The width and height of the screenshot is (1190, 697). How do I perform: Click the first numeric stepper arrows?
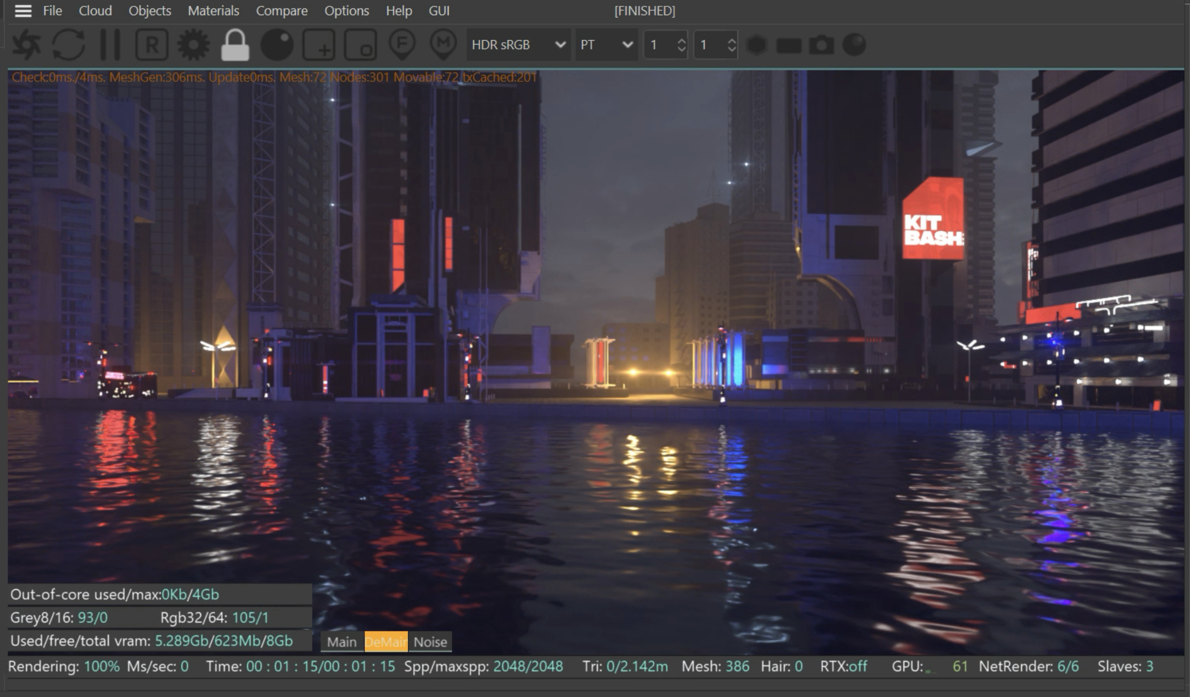681,45
